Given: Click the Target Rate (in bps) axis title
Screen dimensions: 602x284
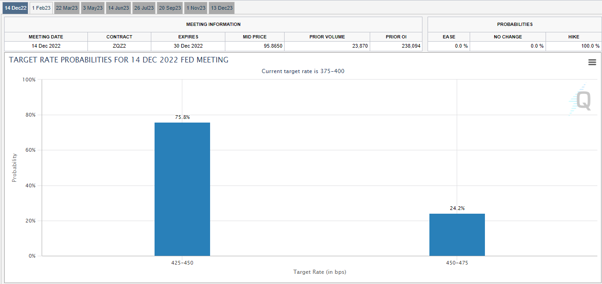Looking at the screenshot, I should coord(320,272).
